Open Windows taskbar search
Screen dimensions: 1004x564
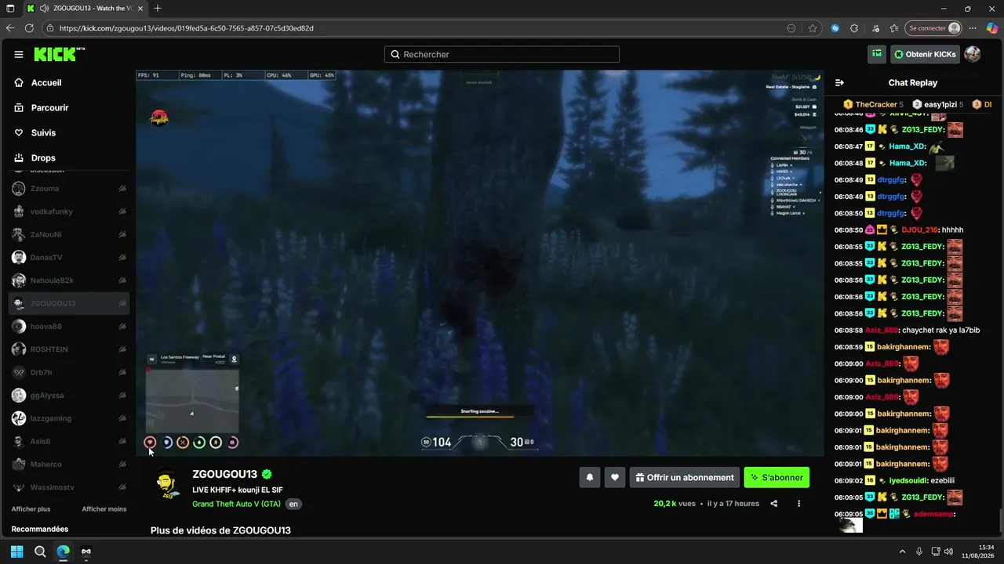pos(40,551)
